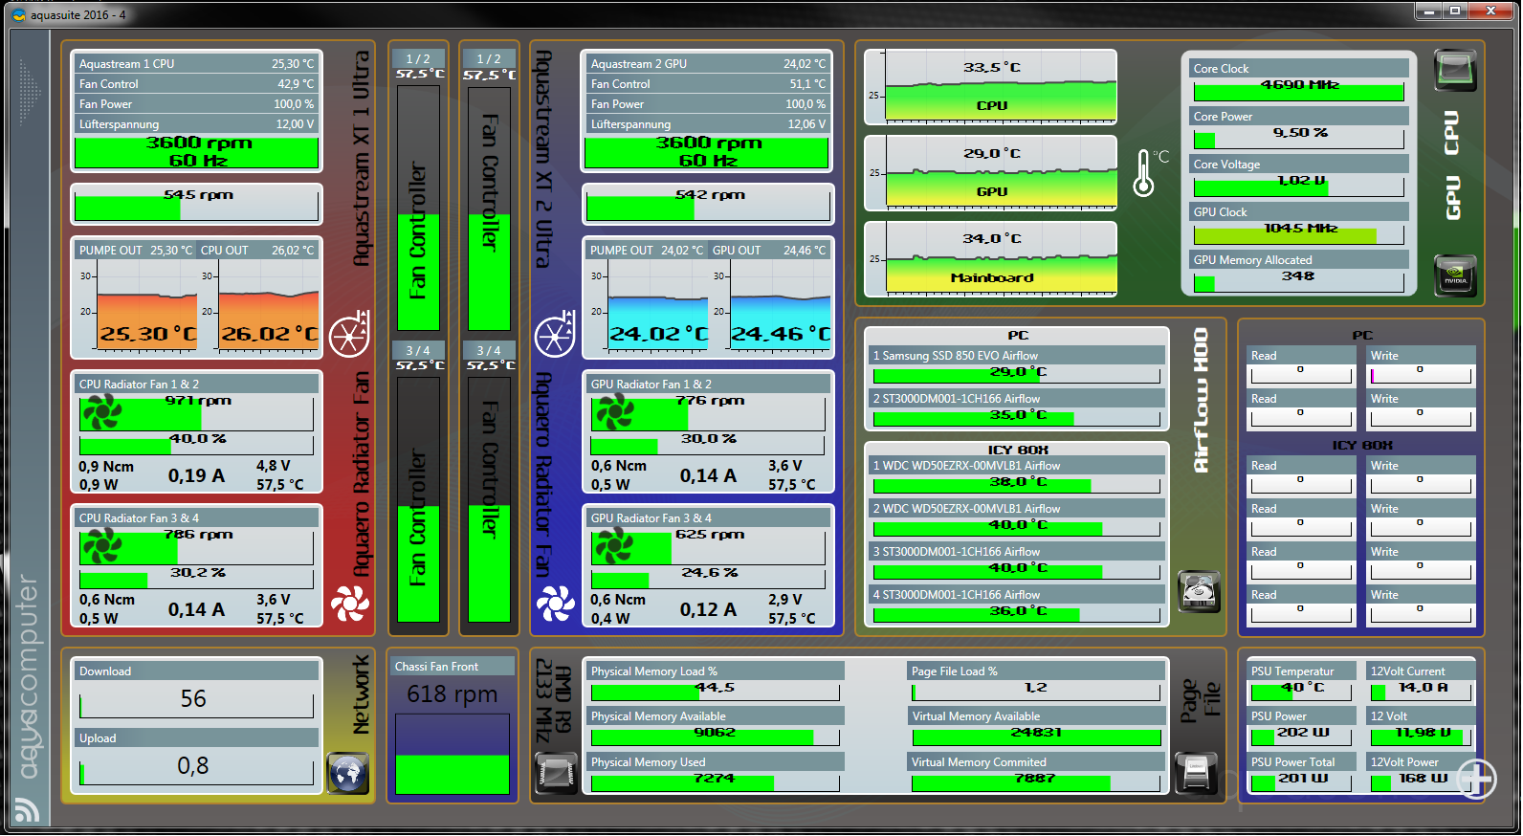Click the Core Clock 4690 MHz bar

(x=1298, y=92)
